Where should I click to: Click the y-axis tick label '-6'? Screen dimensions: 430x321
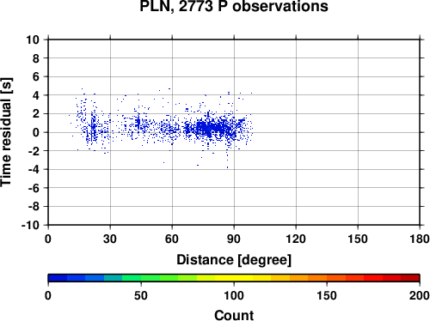(x=34, y=188)
